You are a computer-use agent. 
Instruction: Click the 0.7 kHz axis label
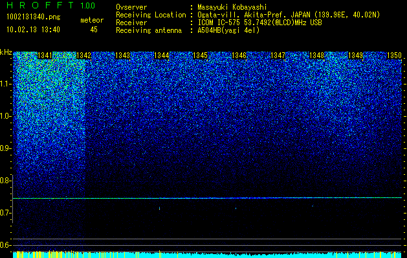(5, 213)
